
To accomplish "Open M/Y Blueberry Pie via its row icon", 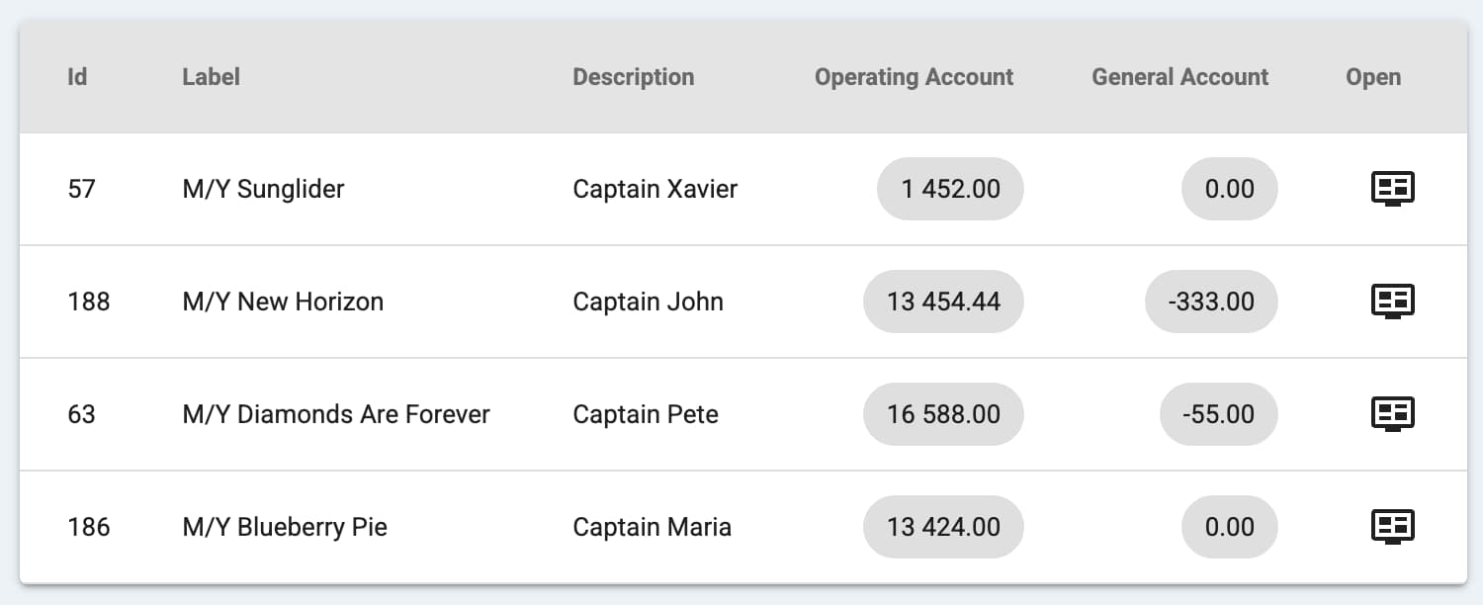I will [1392, 527].
